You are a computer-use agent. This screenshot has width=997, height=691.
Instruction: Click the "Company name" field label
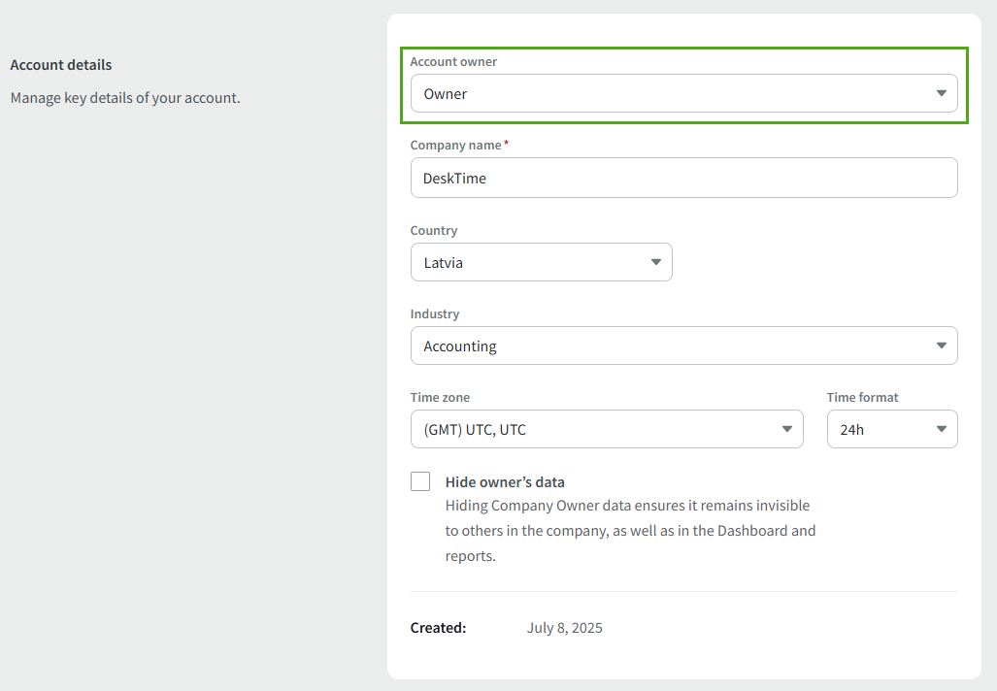[x=455, y=146]
